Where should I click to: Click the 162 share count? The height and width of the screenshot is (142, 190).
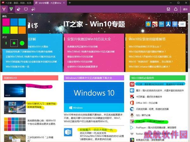point(182,24)
